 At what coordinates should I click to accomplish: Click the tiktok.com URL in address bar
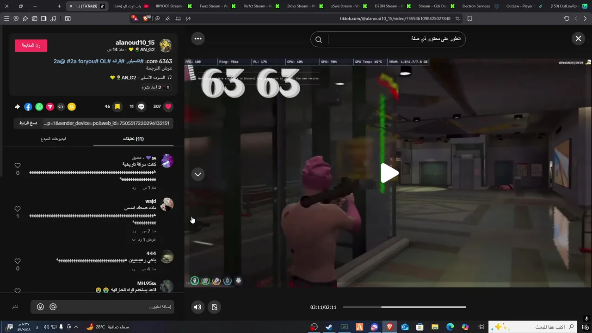(x=395, y=18)
